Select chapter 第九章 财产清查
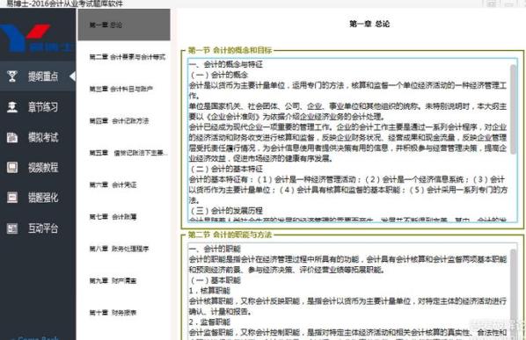Screen dimensions: 526x340 tap(113, 280)
